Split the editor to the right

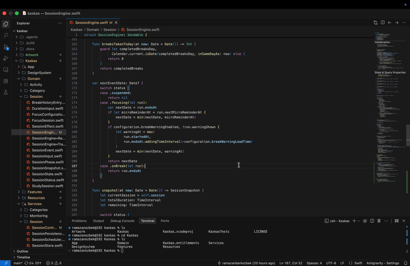click(383, 23)
